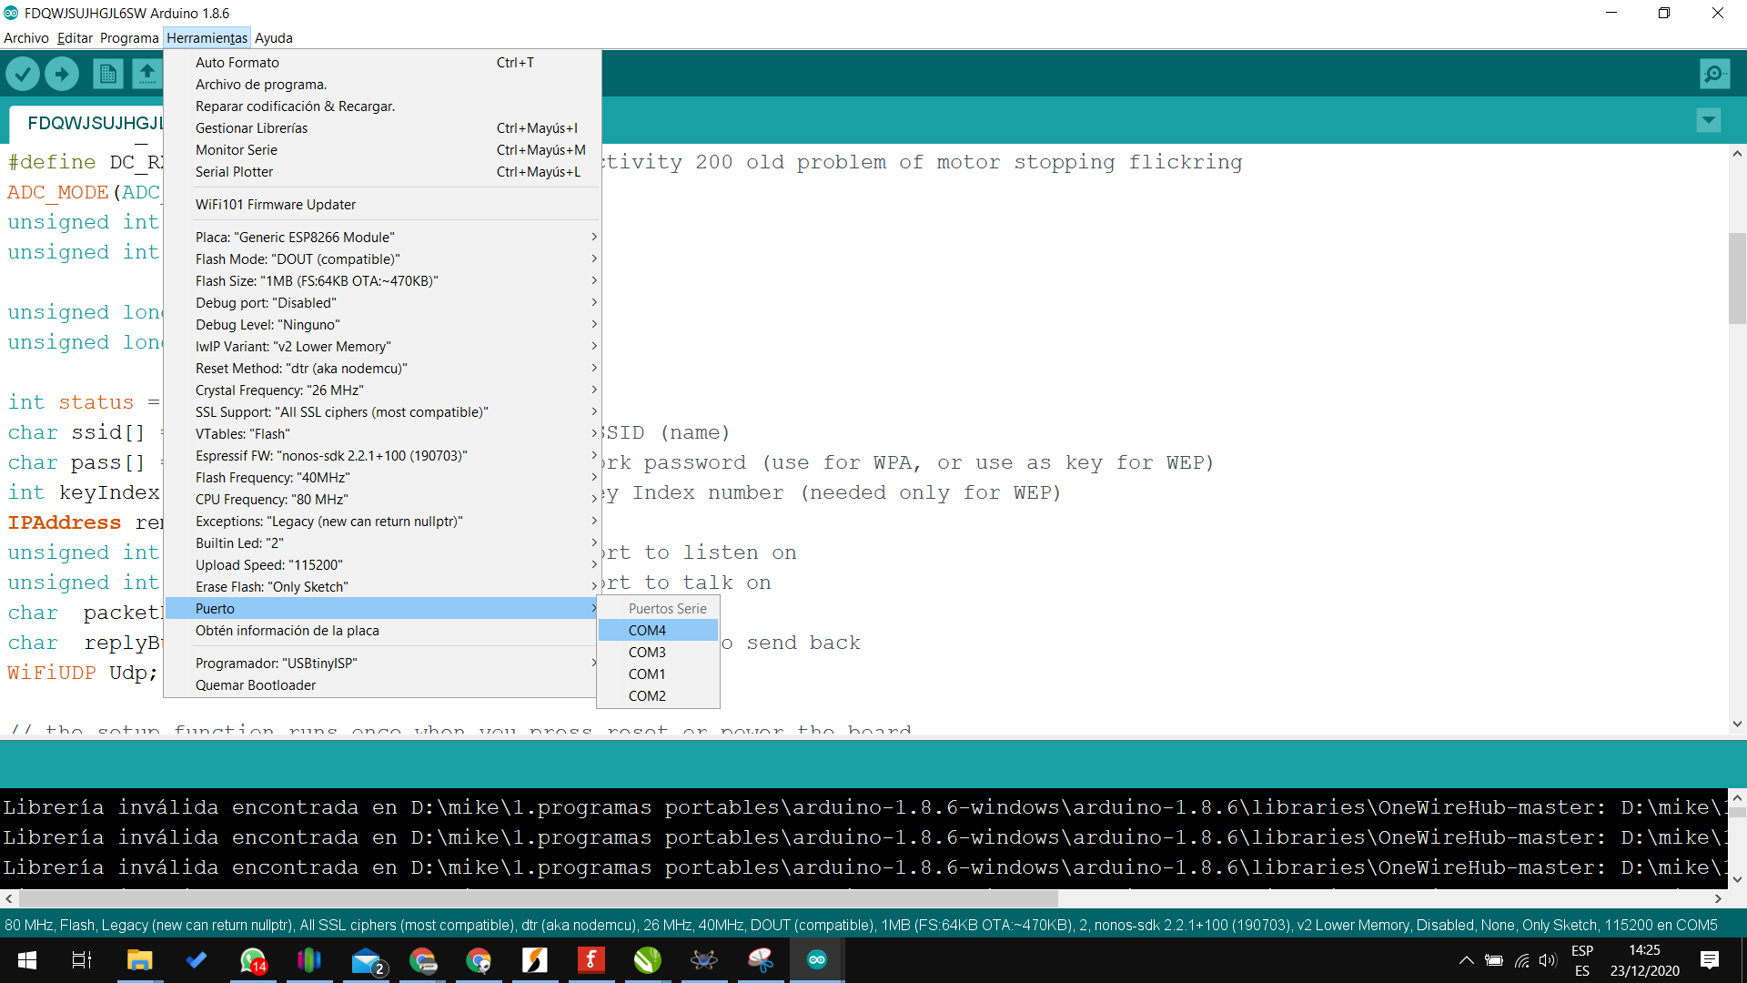Open WhatsApp from the taskbar

(253, 959)
